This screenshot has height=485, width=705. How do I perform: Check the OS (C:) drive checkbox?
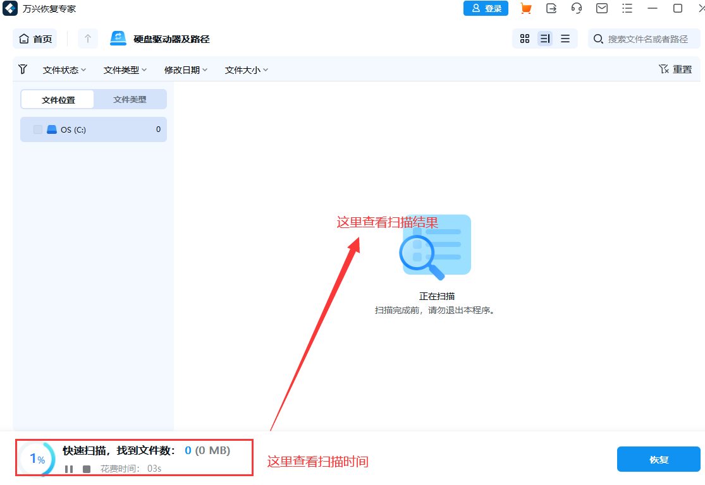point(37,129)
